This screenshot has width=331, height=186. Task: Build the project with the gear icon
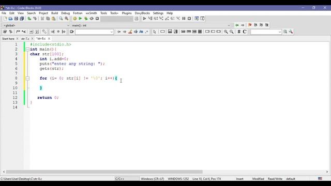74,19
